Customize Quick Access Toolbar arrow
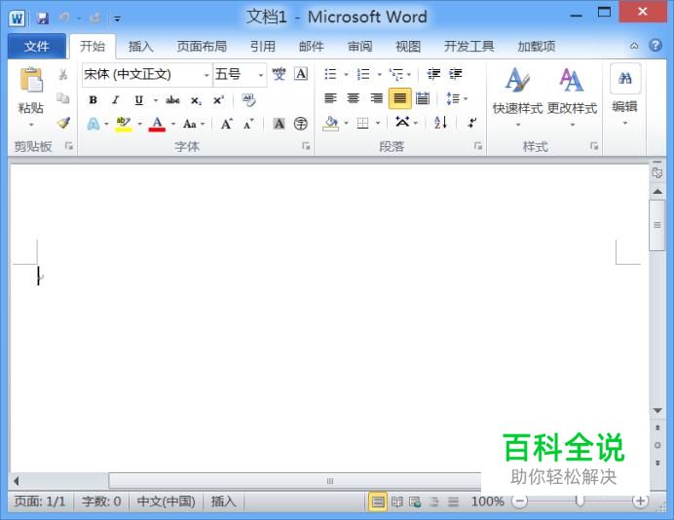Viewport: 674px width, 520px height. pyautogui.click(x=117, y=19)
